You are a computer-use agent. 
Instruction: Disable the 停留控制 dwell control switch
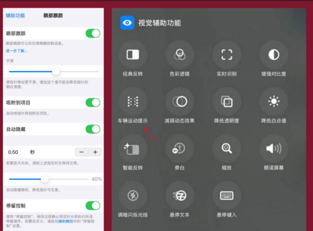coord(93,205)
